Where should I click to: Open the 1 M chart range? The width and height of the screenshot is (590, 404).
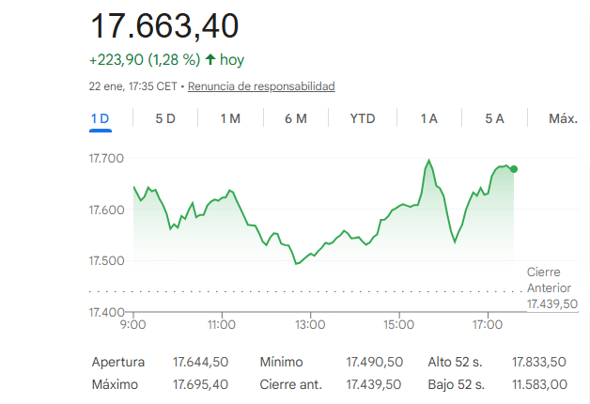click(230, 118)
